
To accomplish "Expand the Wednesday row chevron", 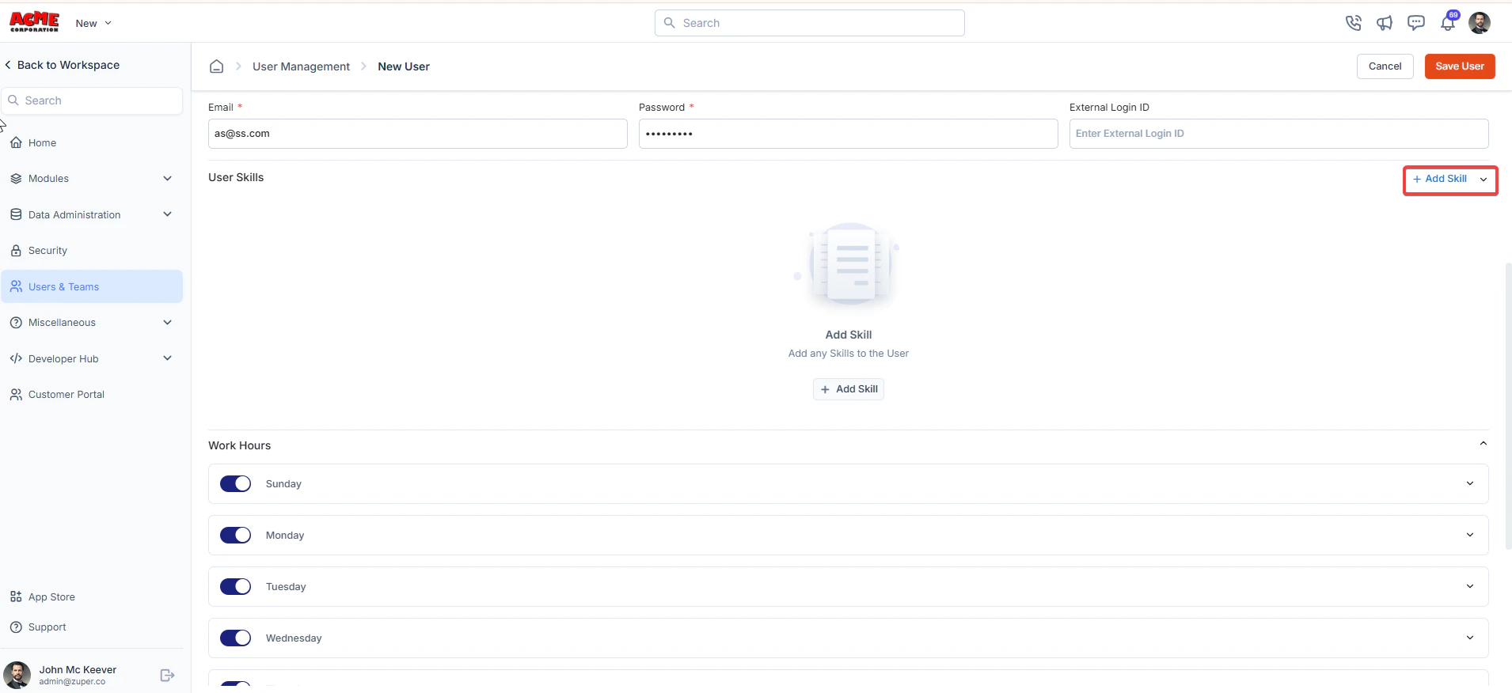I will click(1470, 638).
